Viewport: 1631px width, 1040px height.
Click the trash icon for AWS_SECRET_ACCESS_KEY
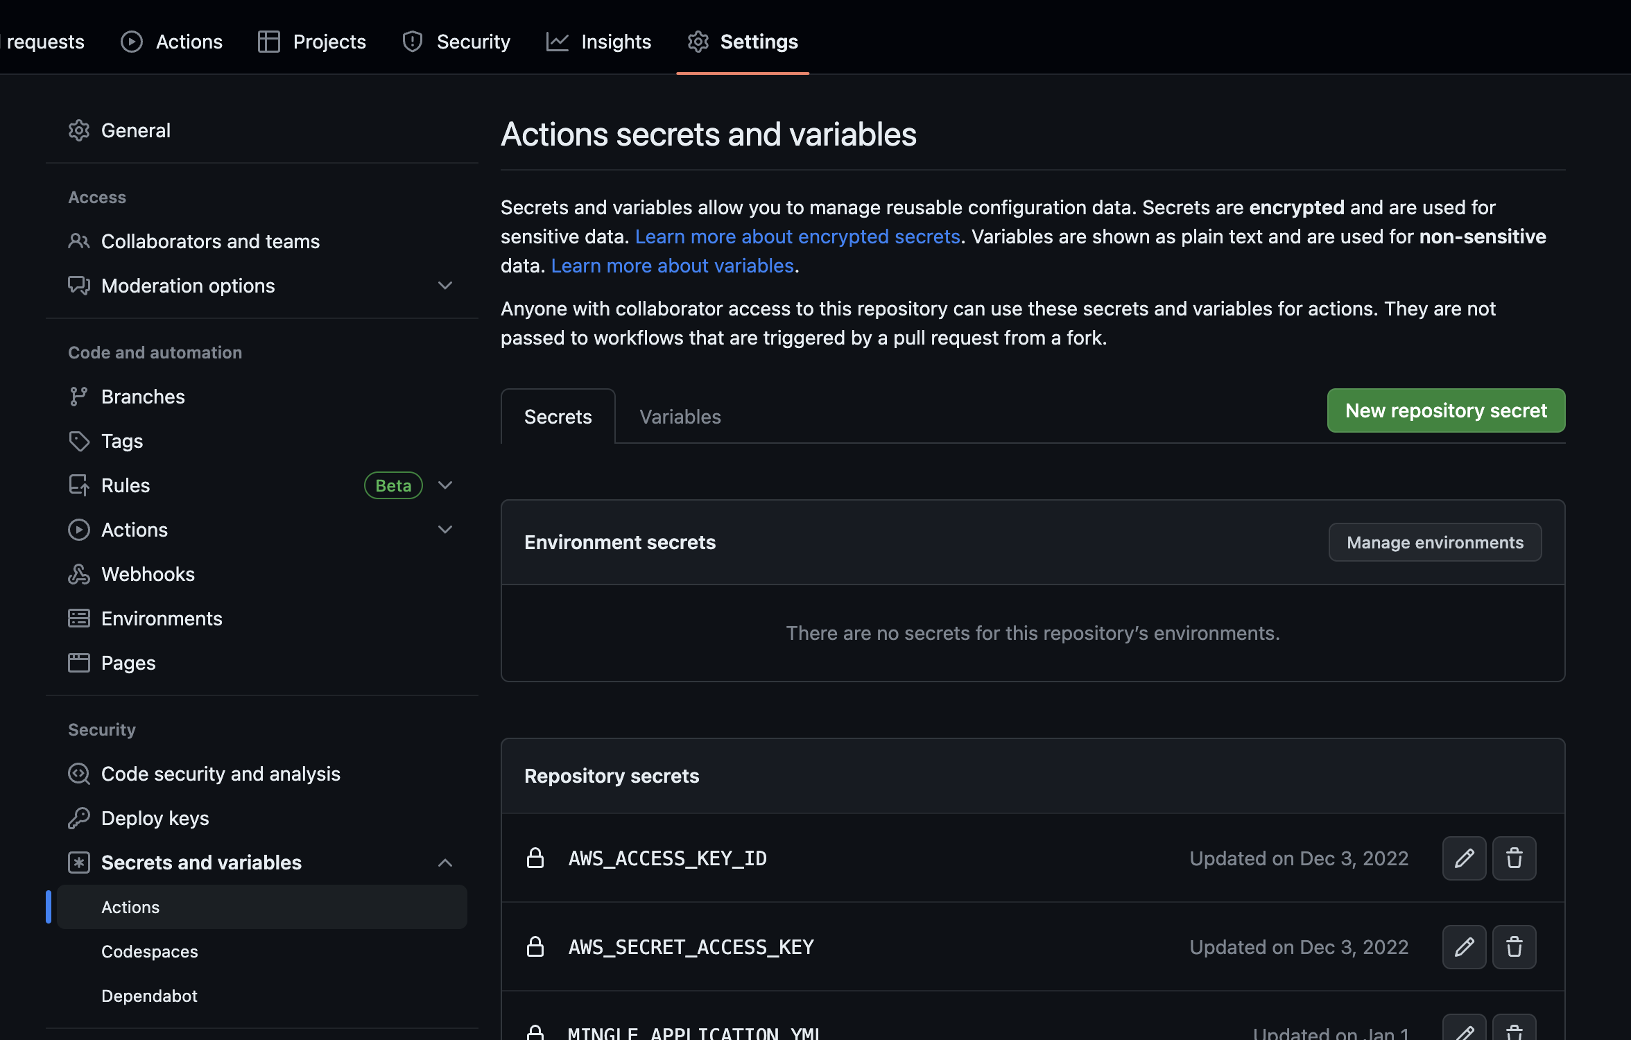tap(1514, 947)
